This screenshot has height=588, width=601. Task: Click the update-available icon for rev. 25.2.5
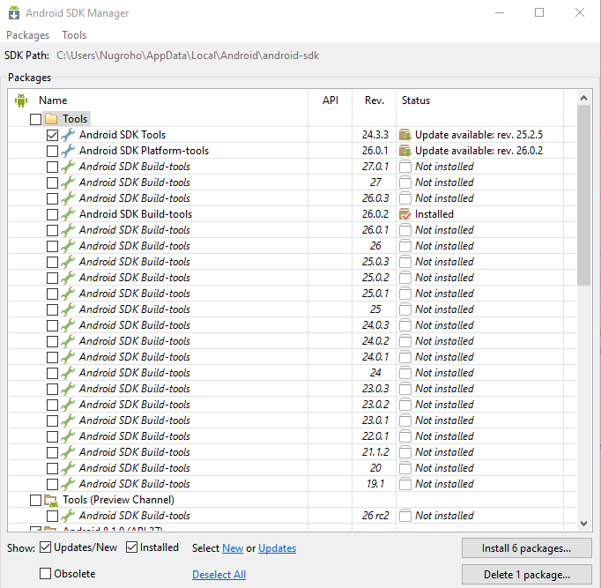pos(405,135)
